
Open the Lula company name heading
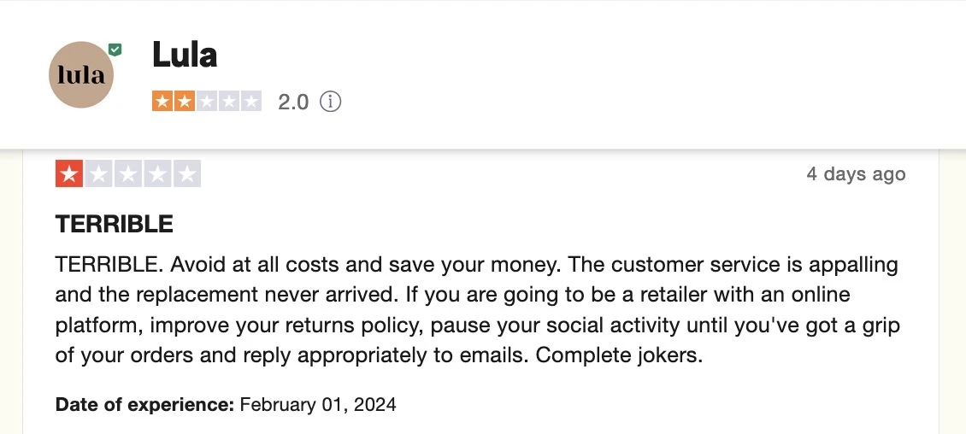pyautogui.click(x=185, y=55)
